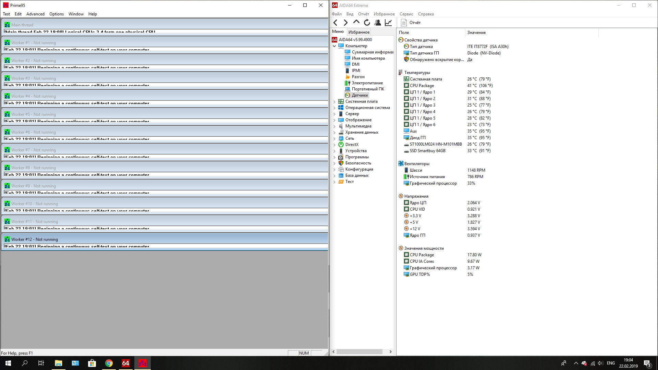Open the graph chart toolbar icon
Viewport: 658px width, 370px height.
click(388, 23)
